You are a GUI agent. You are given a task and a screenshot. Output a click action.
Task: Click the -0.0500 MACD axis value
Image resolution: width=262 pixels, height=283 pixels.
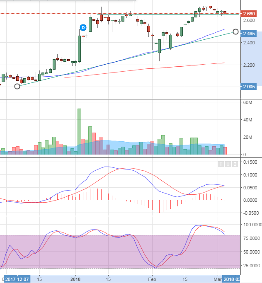[251, 213]
